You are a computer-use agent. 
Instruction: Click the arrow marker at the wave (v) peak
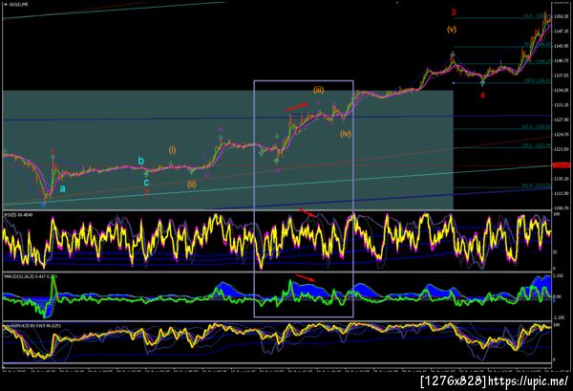pyautogui.click(x=453, y=55)
